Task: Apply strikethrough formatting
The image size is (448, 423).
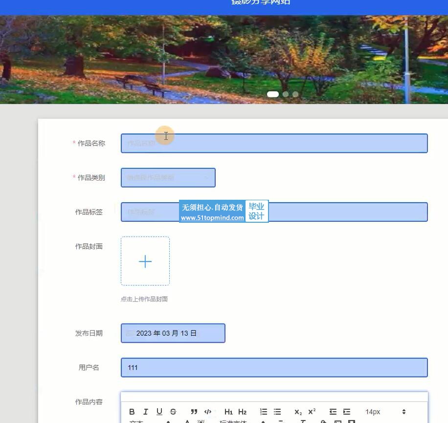Action: point(173,412)
